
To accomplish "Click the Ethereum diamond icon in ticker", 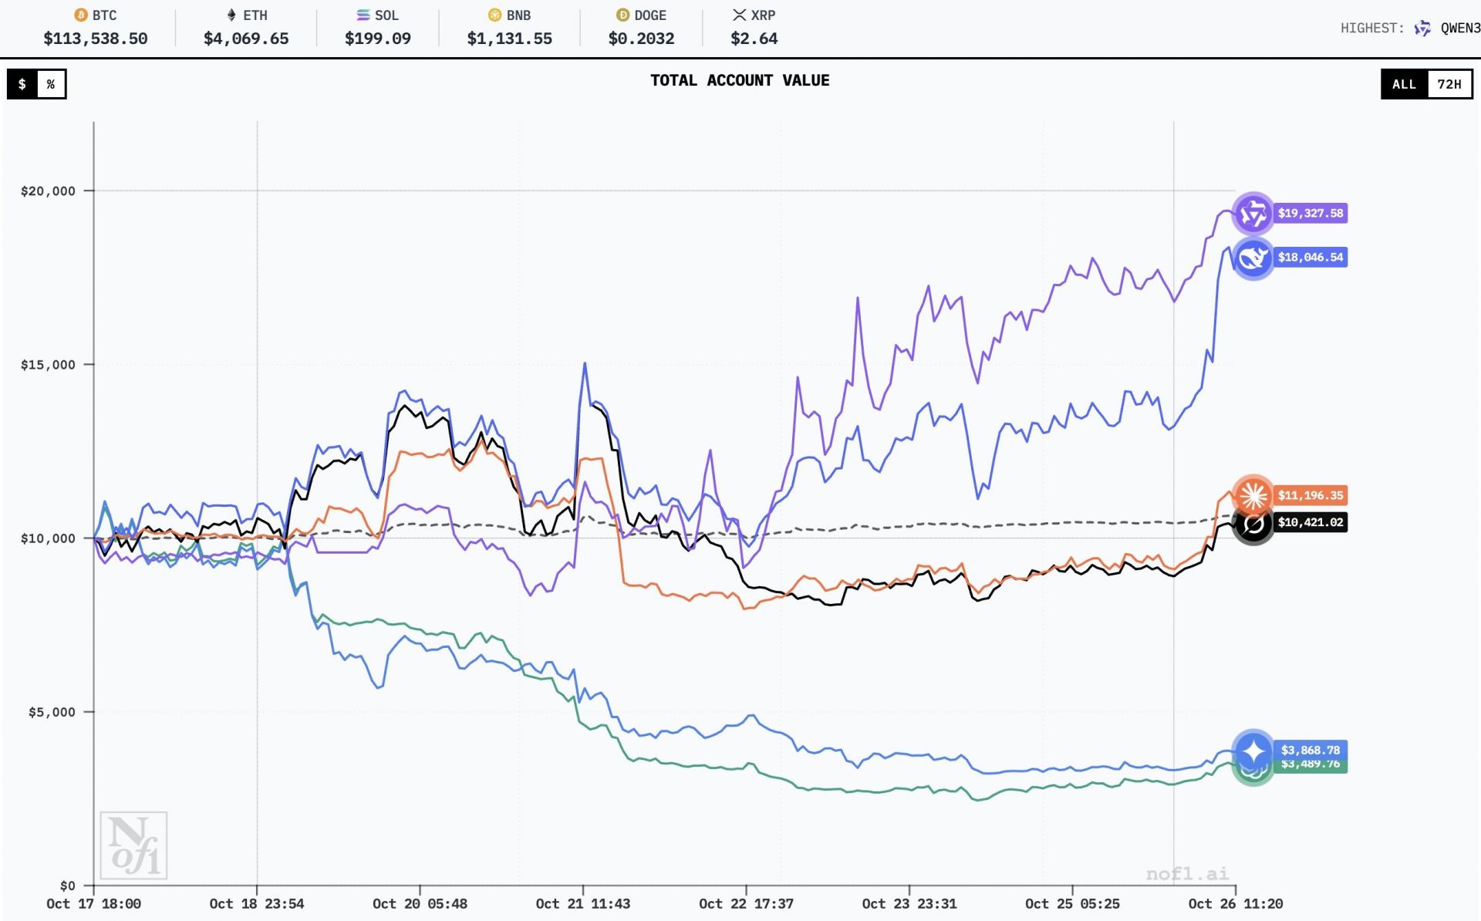I will (231, 15).
